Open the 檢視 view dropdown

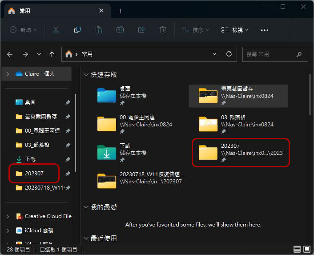pos(235,30)
